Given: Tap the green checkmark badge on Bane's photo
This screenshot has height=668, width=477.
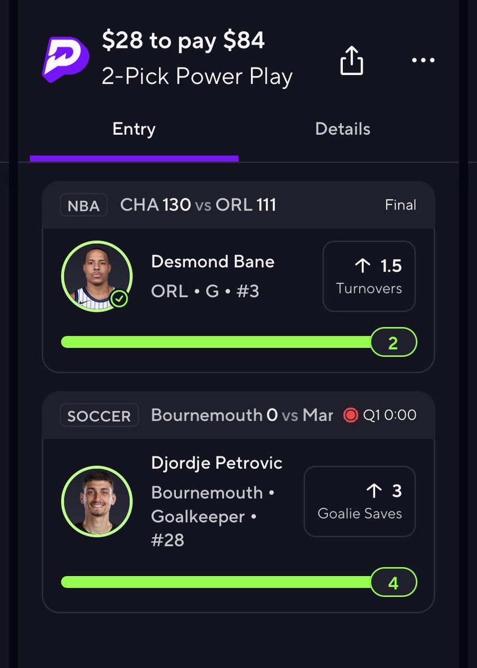Looking at the screenshot, I should coord(120,299).
